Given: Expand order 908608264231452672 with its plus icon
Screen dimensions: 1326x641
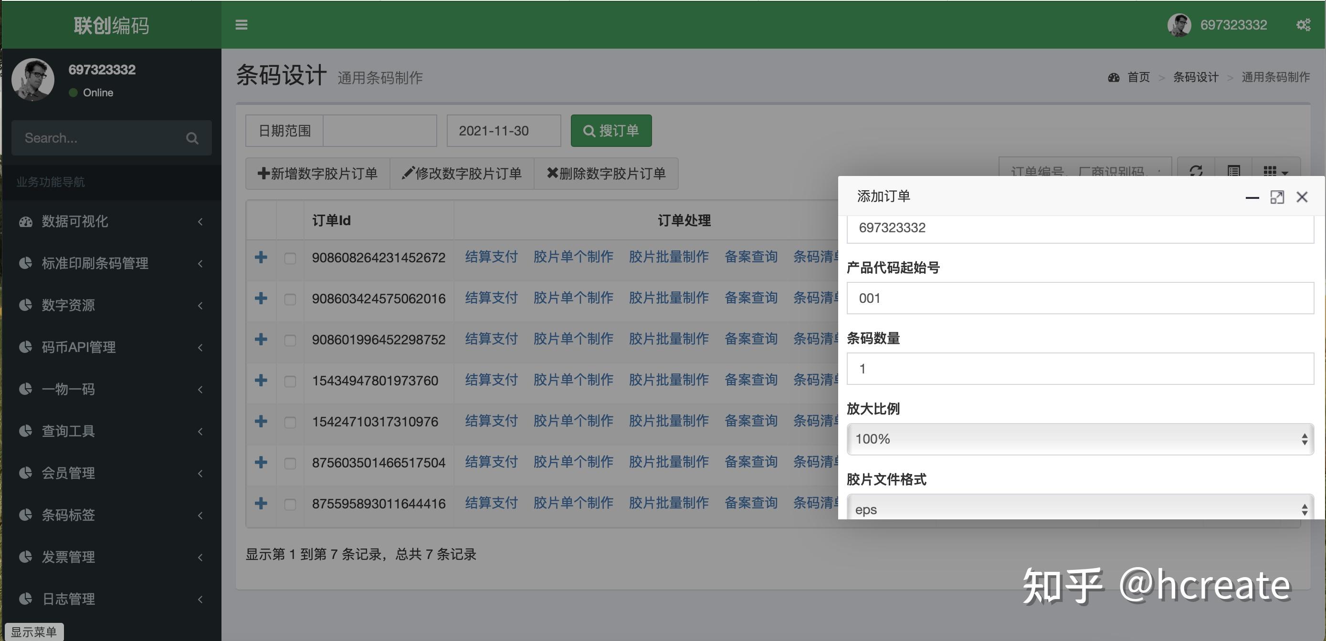Looking at the screenshot, I should click(x=261, y=257).
